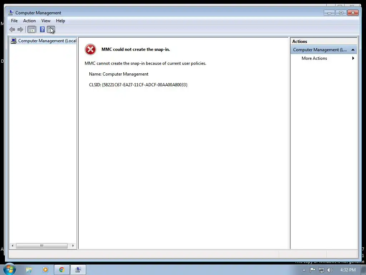Restore down the Computer Management window
366x275 pixels.
click(341, 13)
